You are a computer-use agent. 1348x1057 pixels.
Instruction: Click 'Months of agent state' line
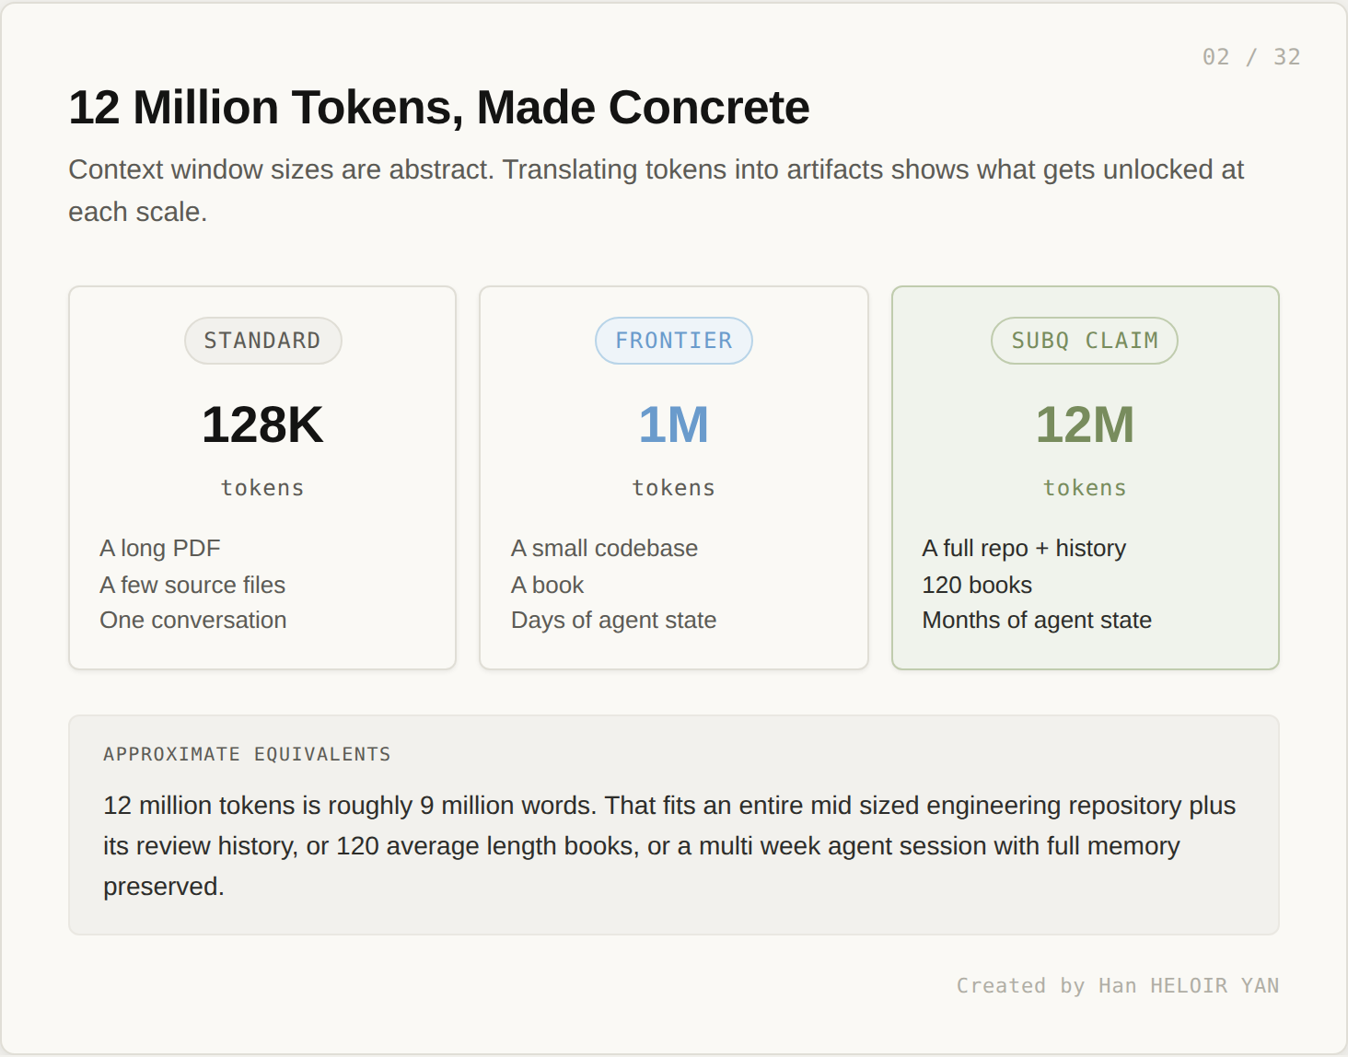tap(1037, 621)
